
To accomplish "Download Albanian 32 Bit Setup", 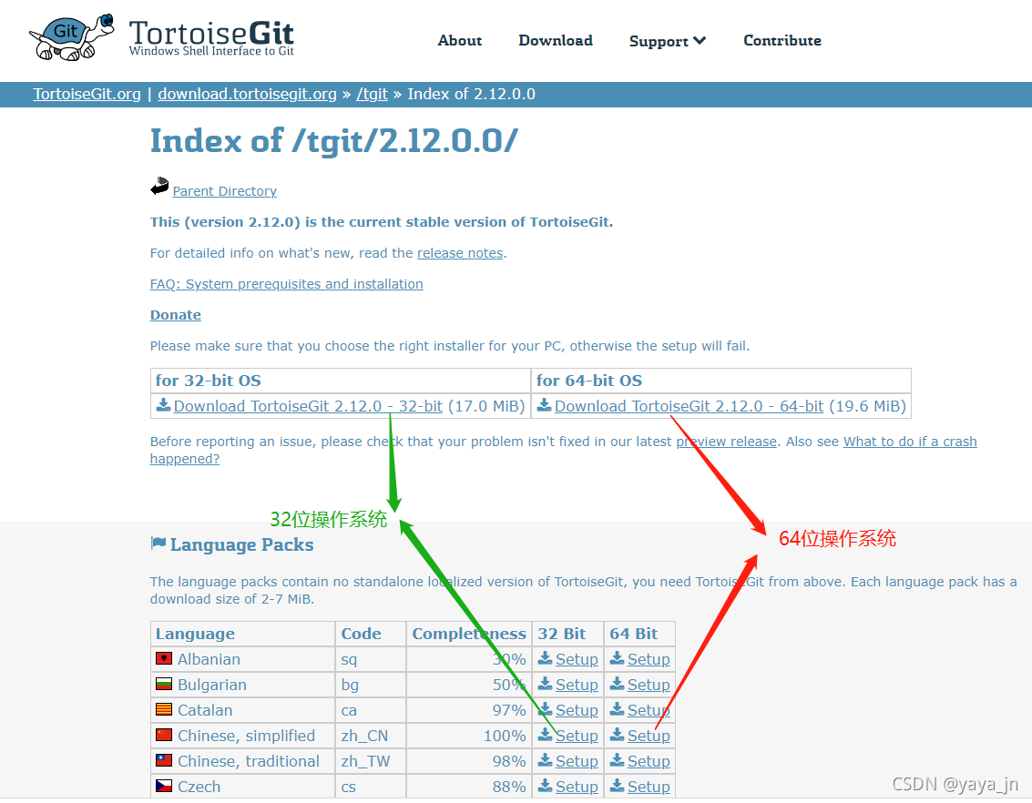I will [x=577, y=659].
